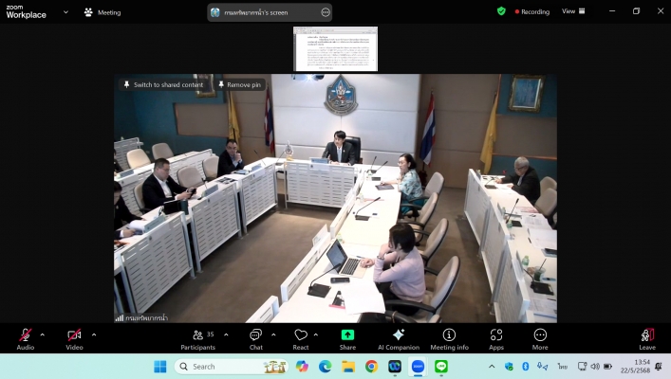671x379 pixels.
Task: Click the screen sharing title tab
Action: coord(270,12)
